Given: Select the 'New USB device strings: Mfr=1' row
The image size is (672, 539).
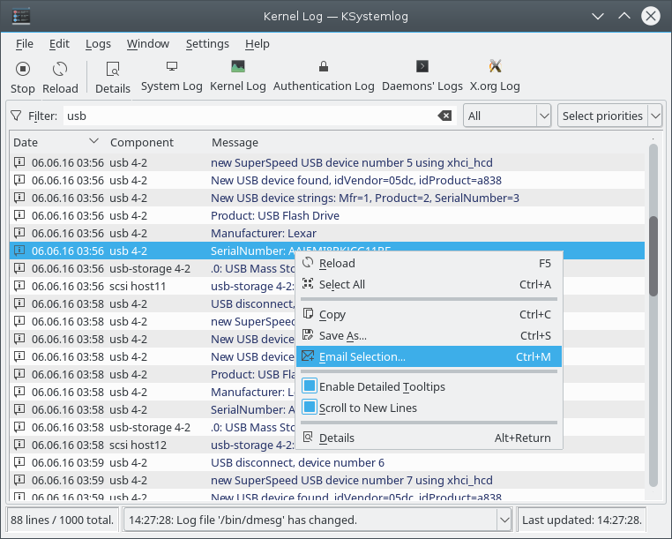Looking at the screenshot, I should [x=327, y=198].
